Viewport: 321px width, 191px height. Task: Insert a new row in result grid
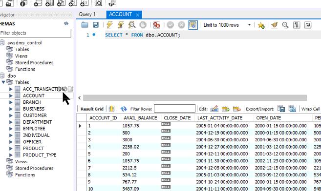225,109
